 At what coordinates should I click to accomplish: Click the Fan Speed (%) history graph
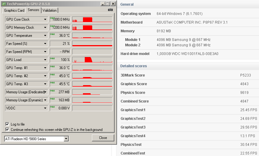click(x=92, y=44)
